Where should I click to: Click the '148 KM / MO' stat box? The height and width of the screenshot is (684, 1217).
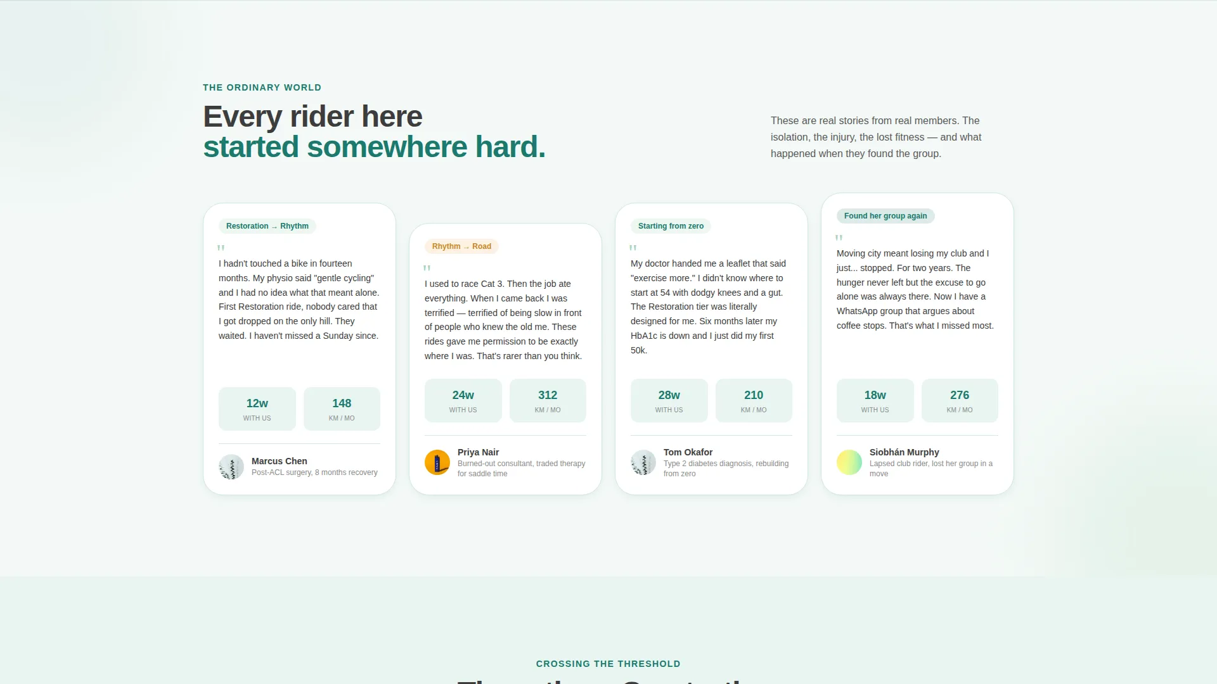tap(342, 409)
